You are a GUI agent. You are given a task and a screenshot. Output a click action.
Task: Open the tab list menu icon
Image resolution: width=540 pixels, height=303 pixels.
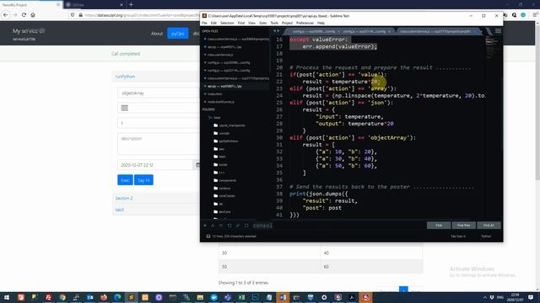498,31
